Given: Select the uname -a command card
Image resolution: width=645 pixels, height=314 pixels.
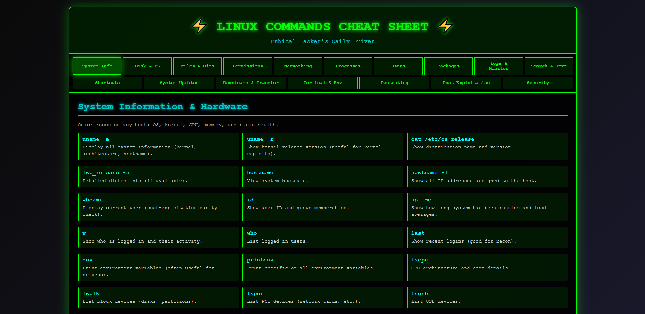Looking at the screenshot, I should tap(158, 146).
